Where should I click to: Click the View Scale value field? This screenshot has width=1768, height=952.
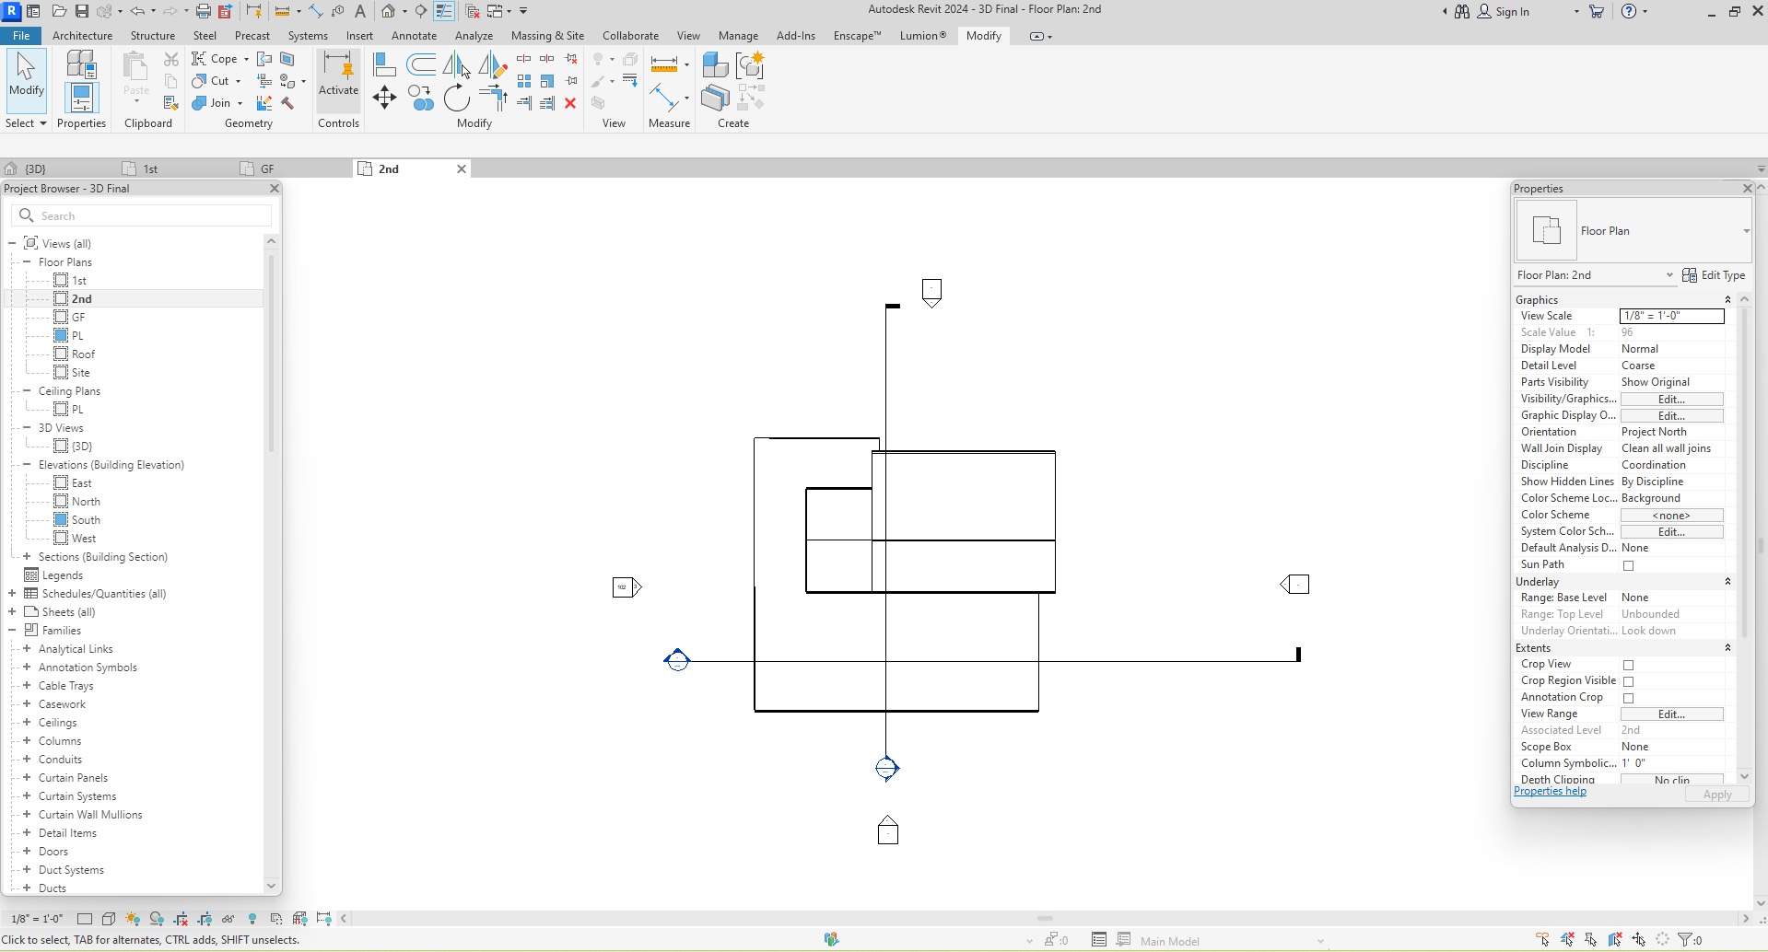1671,316
